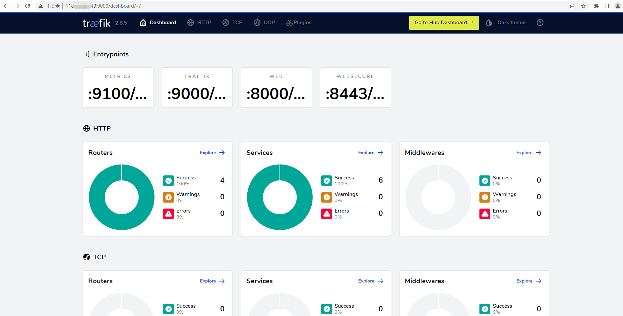Explore HTTP Middlewares
This screenshot has width=623, height=316.
529,153
